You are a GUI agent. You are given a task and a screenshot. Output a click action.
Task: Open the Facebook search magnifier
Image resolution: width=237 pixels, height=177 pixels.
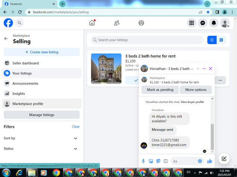(x=19, y=23)
